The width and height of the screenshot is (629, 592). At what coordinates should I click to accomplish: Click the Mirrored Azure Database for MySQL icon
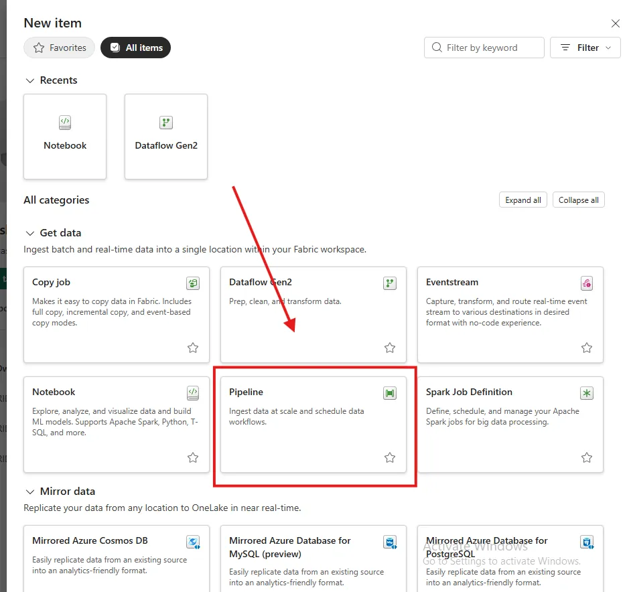point(389,542)
